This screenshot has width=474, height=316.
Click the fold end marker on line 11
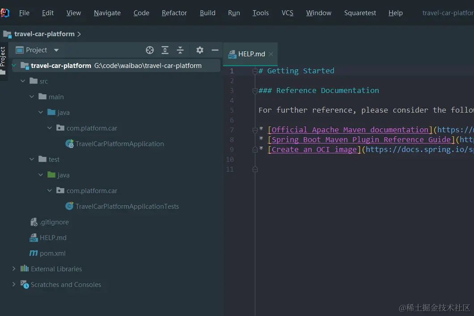255,169
